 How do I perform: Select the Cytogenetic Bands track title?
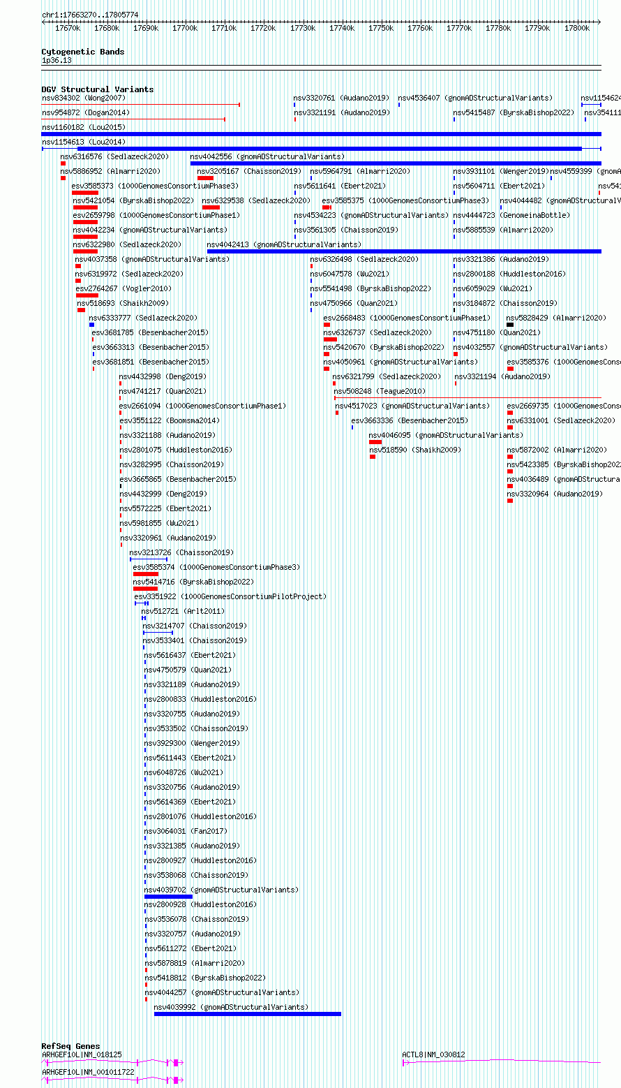83,52
